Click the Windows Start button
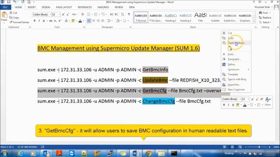 coord(4,153)
